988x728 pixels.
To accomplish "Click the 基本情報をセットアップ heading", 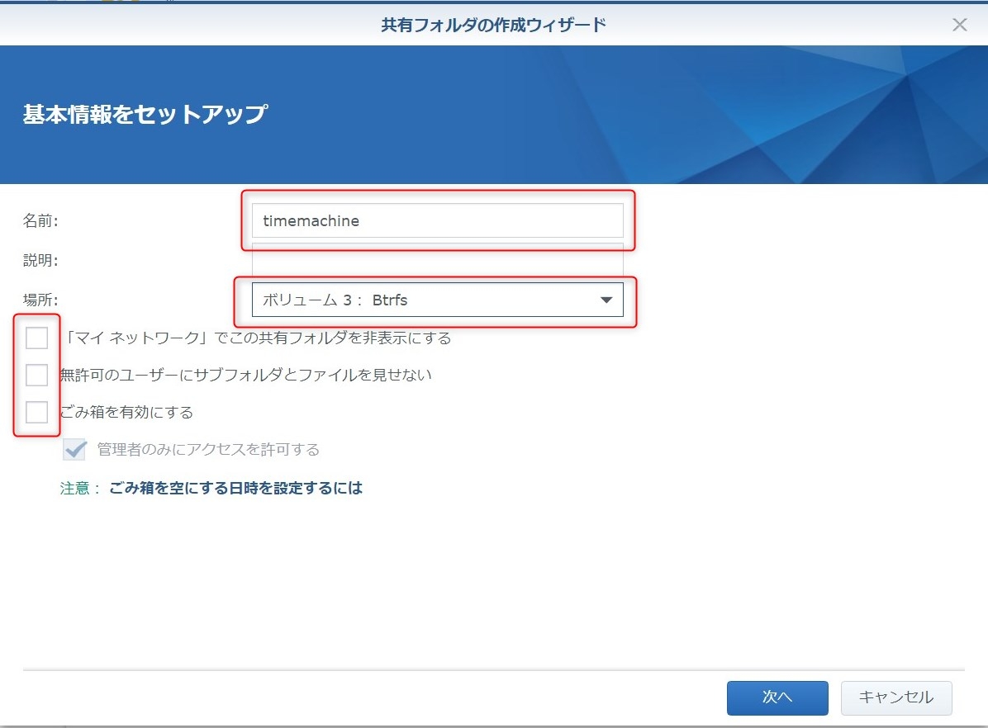I will [145, 114].
